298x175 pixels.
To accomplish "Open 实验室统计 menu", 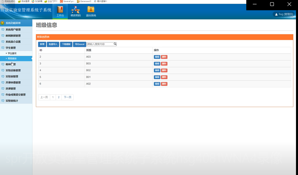I will click(16, 101).
